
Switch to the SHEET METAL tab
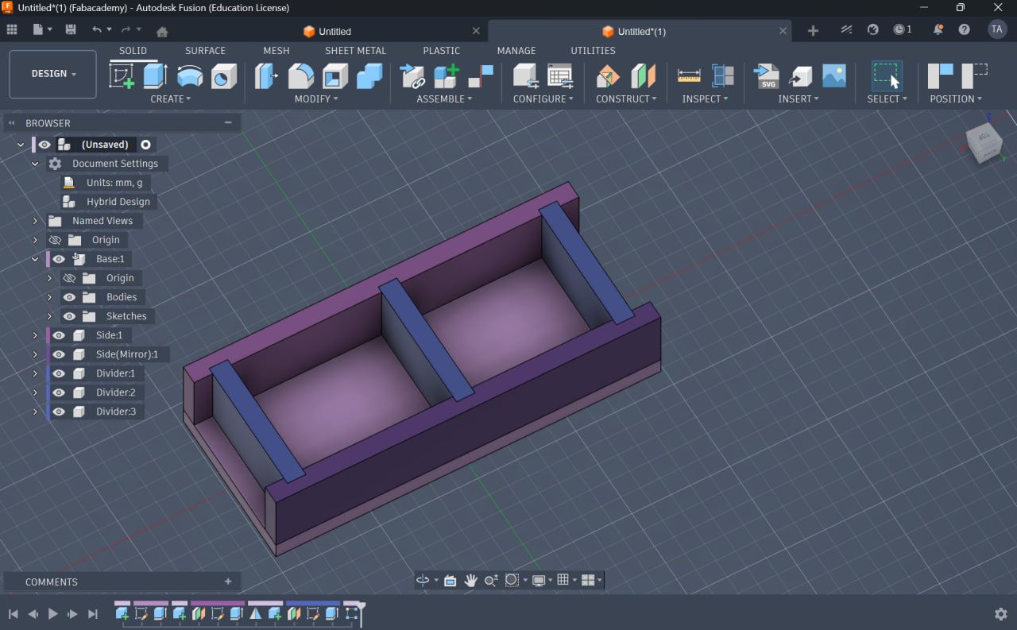pyautogui.click(x=355, y=50)
